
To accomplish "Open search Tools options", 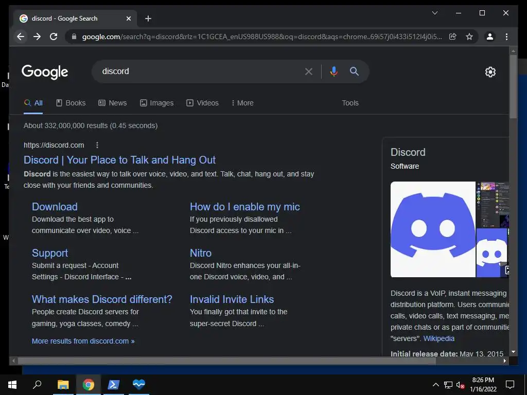I will click(x=350, y=103).
